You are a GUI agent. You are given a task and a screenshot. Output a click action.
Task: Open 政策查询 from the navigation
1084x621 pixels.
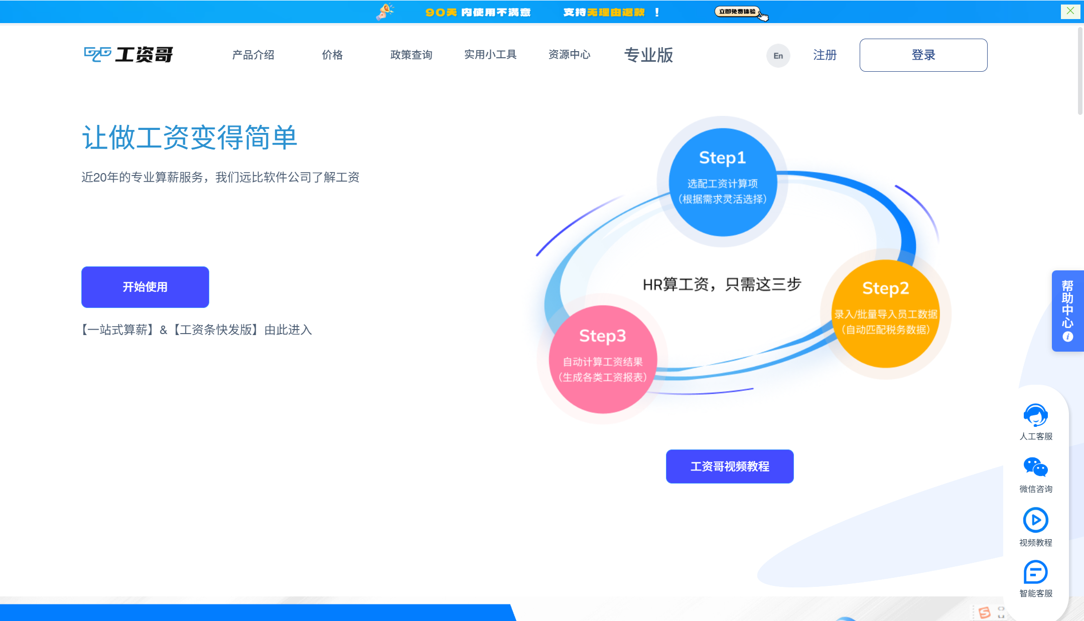412,55
